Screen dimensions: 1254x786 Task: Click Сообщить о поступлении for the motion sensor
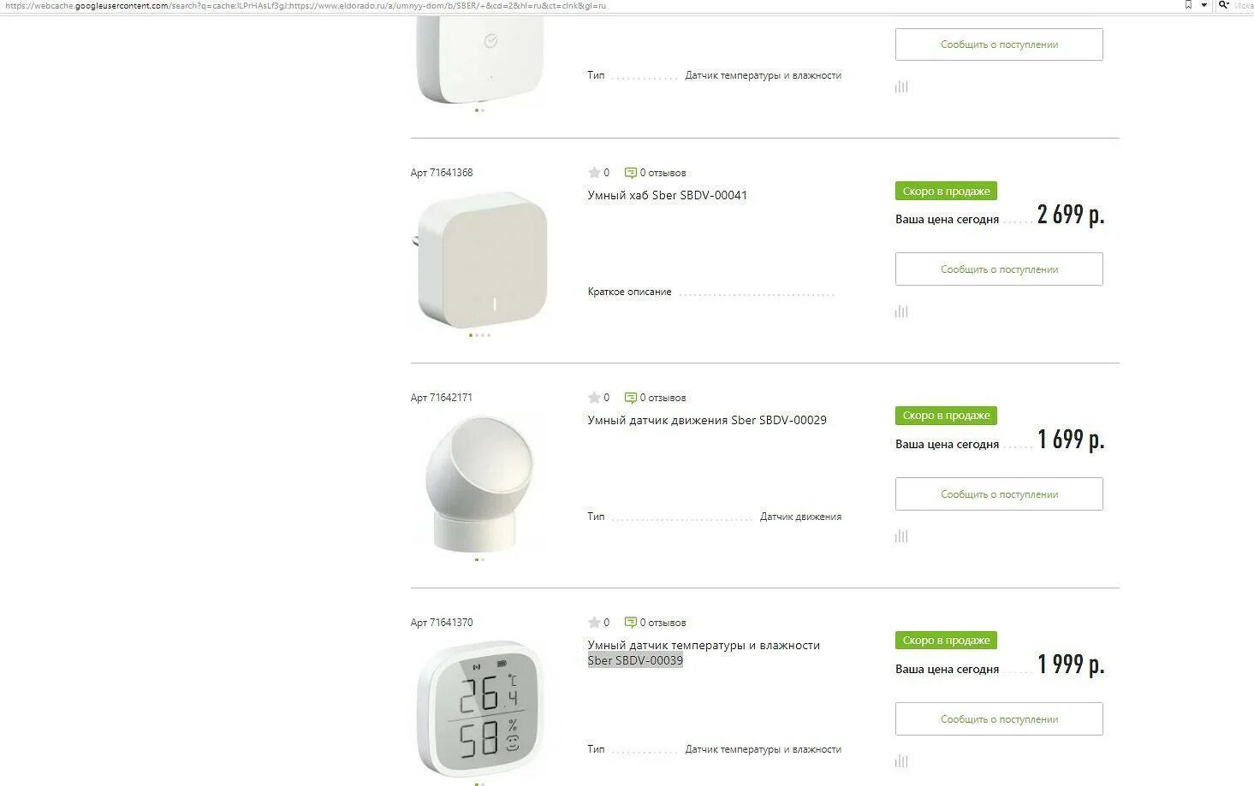tap(999, 494)
